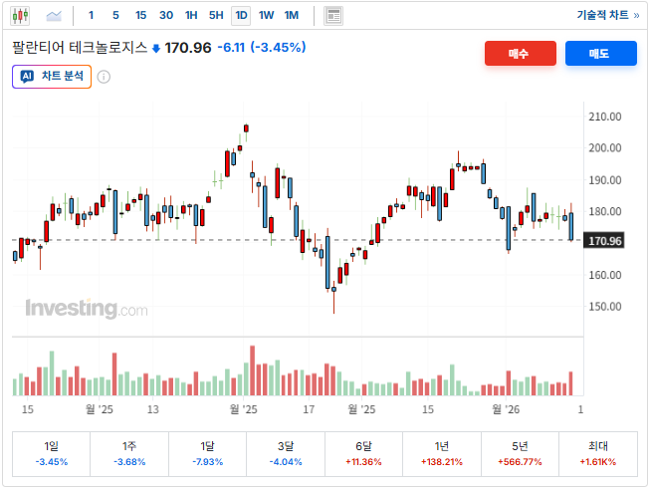
Task: Select the 1W interval
Action: point(266,15)
